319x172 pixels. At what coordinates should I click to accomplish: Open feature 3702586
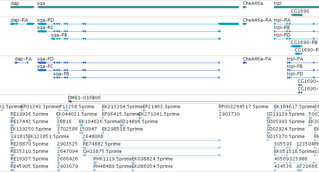click(67, 129)
